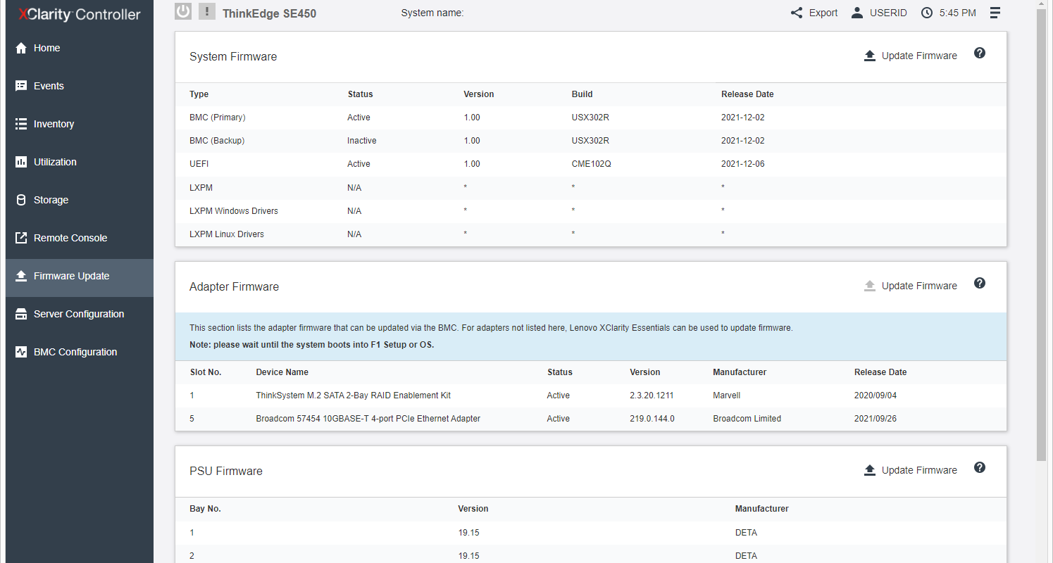
Task: Open Storage menu item
Action: point(80,200)
